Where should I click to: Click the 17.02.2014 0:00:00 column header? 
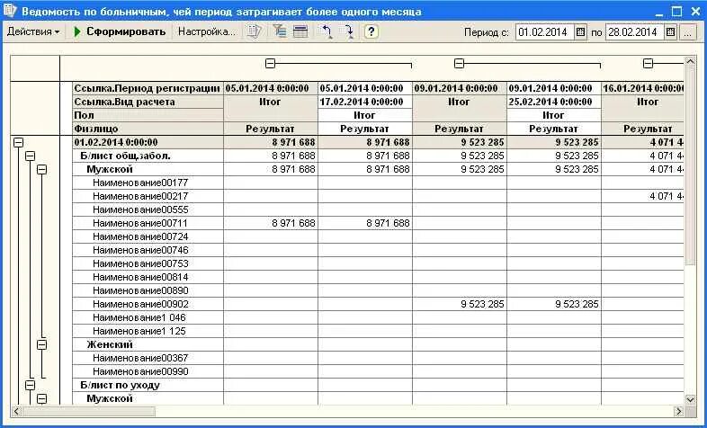365,102
